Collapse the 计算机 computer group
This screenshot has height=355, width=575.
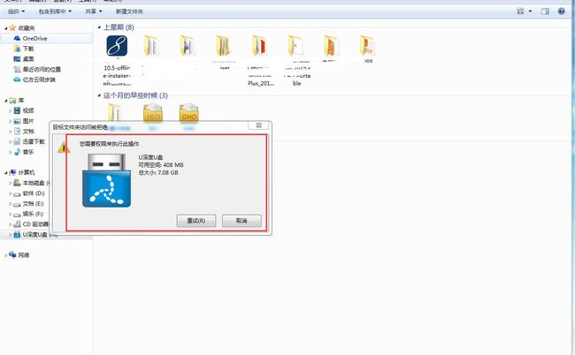(6, 172)
